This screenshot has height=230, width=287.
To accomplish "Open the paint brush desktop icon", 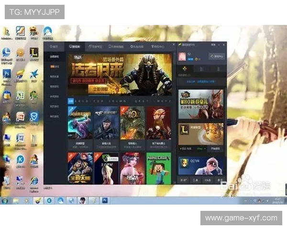I will 20,31.
